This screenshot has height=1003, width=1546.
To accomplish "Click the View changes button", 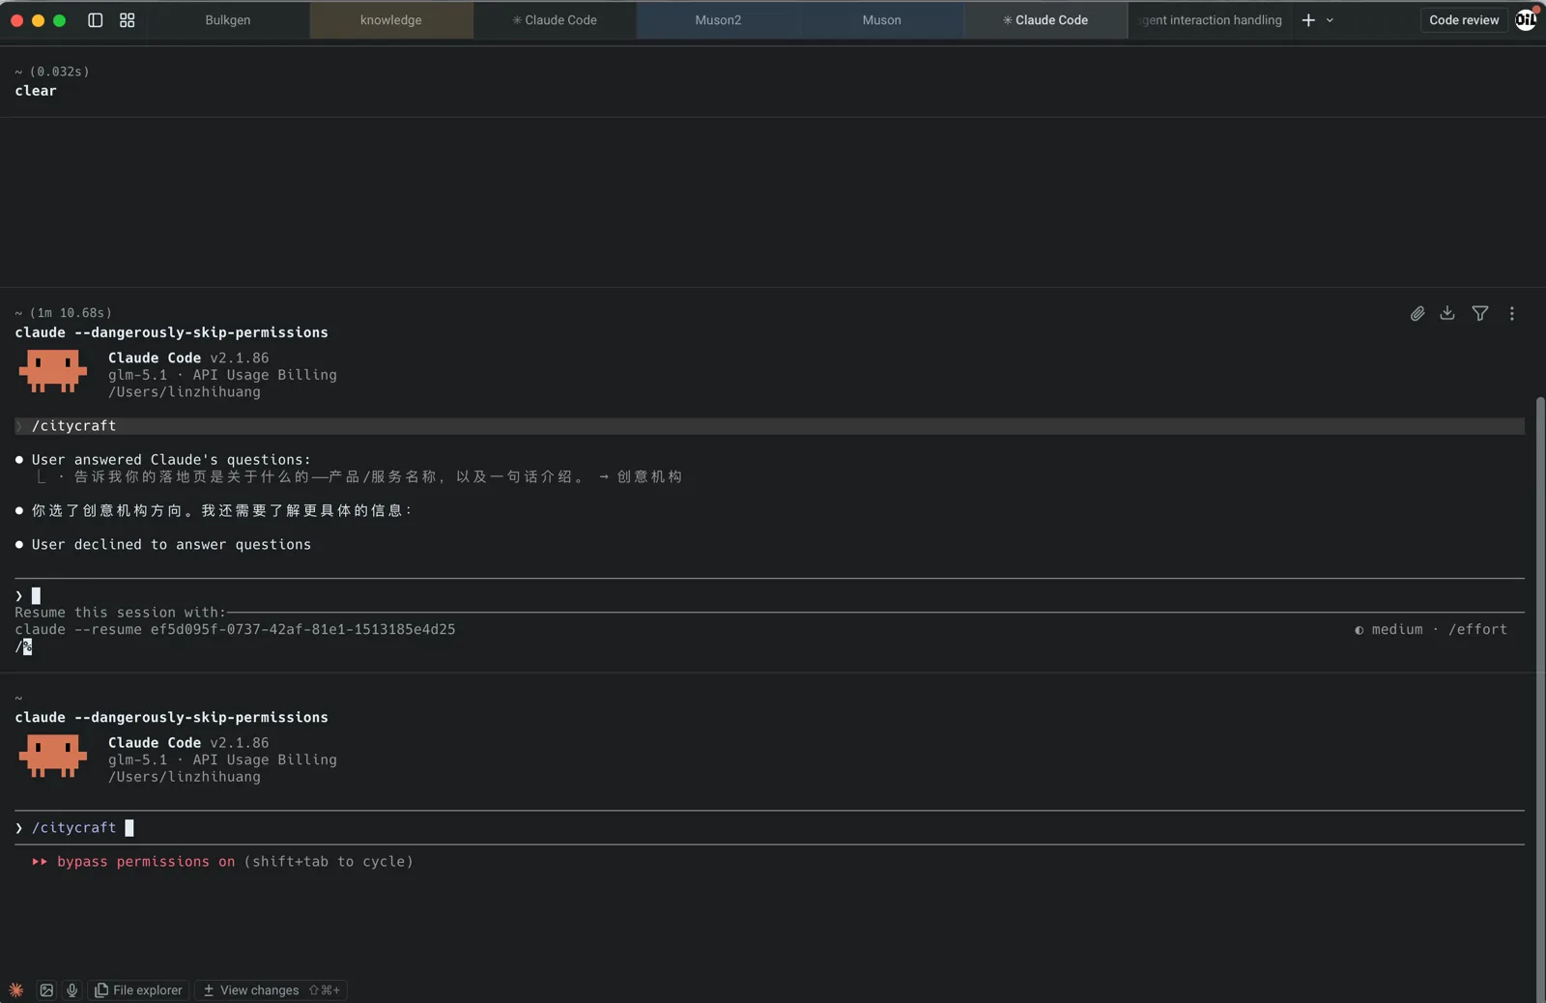I will [x=271, y=990].
